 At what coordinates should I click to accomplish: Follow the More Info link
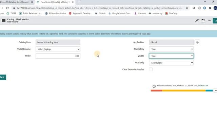click(x=146, y=34)
